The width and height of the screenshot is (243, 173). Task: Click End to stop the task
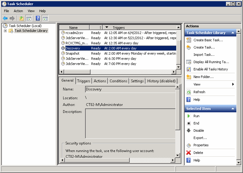(x=196, y=123)
